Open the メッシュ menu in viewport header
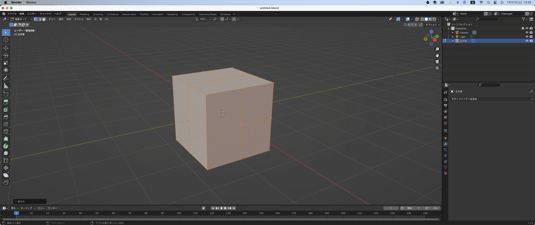535x225 pixels. tap(78, 19)
